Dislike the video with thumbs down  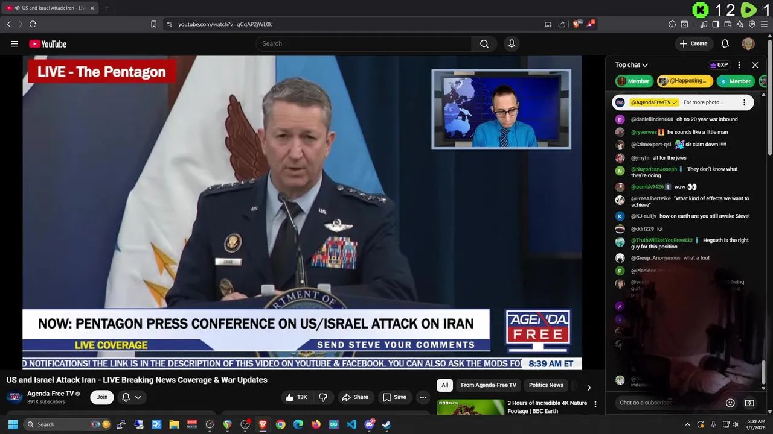tap(323, 397)
